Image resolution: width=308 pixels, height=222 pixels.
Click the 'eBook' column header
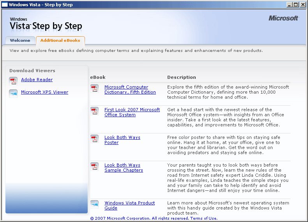tap(98, 77)
